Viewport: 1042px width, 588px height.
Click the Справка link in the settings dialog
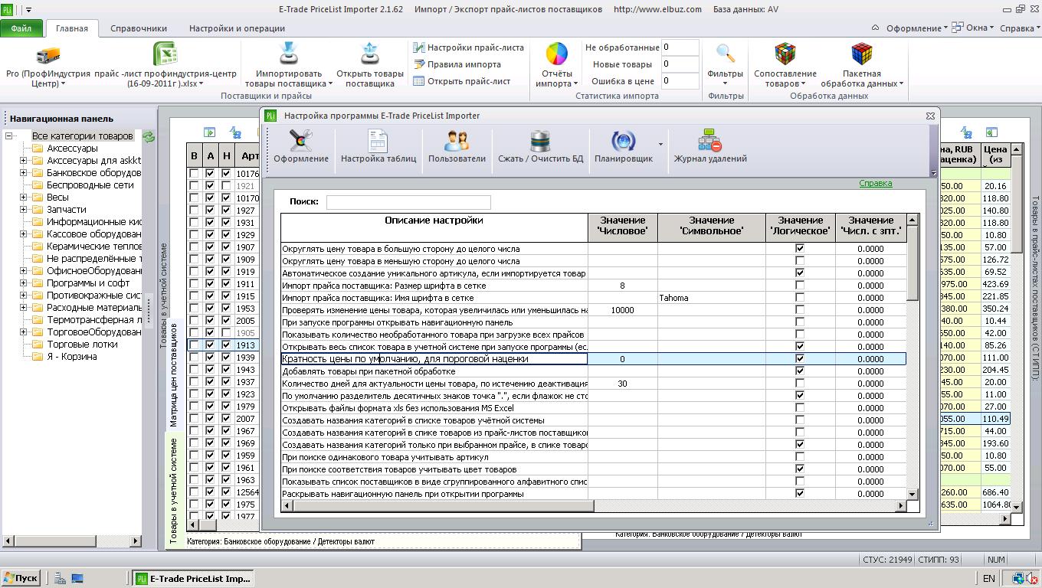pyautogui.click(x=876, y=184)
